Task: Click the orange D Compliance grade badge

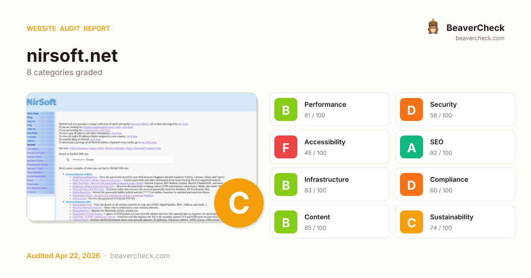Action: pyautogui.click(x=412, y=184)
